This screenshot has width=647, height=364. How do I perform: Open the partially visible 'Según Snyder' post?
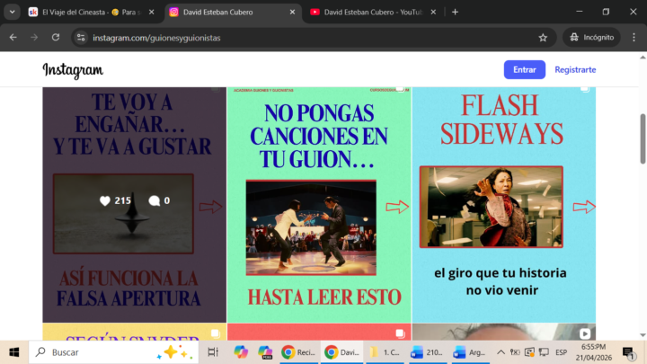(135, 333)
